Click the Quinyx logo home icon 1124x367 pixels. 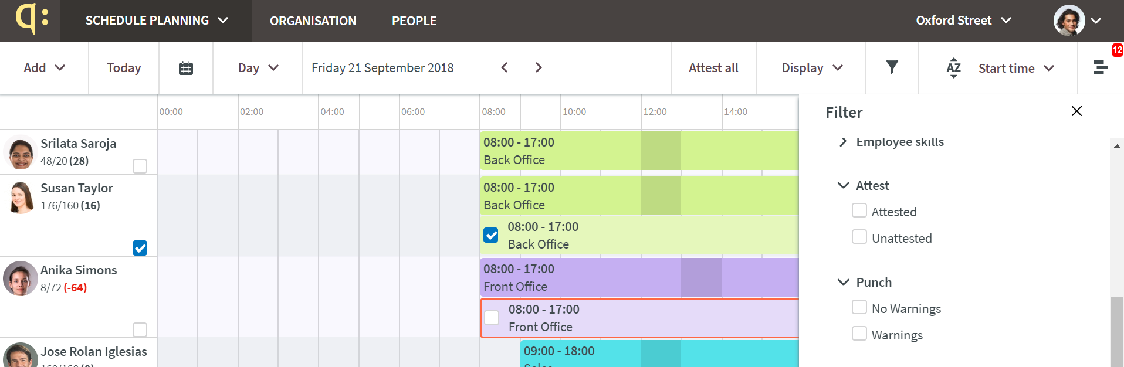tap(31, 19)
